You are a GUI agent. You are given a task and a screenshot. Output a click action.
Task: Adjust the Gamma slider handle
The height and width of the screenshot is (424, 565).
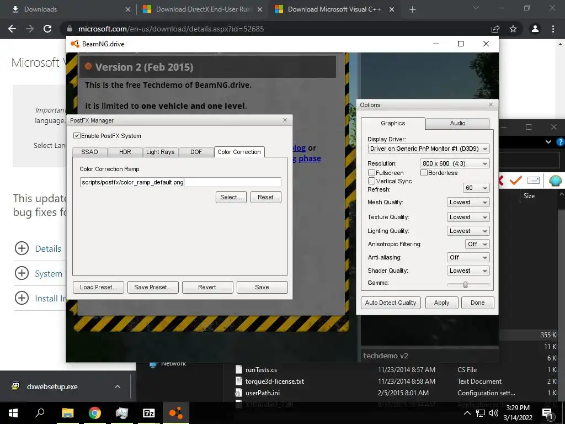click(465, 284)
